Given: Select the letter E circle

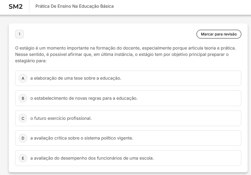Looking at the screenshot, I should (23, 158).
